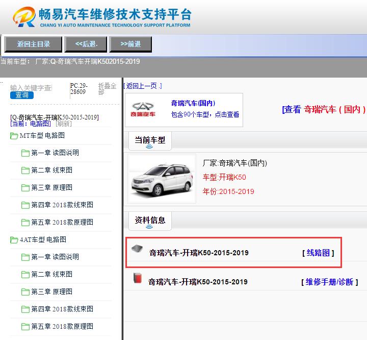Click folder icon of MT 第二章 线束图
This screenshot has height=340, width=367.
(25, 171)
